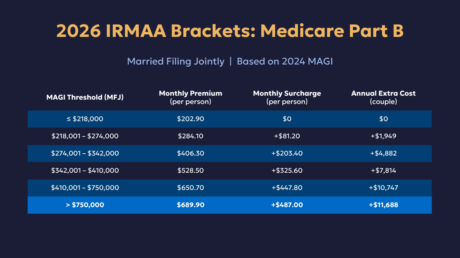Image resolution: width=460 pixels, height=258 pixels.
Task: Click the highlighted '> $750,000' row label
Action: coord(85,205)
